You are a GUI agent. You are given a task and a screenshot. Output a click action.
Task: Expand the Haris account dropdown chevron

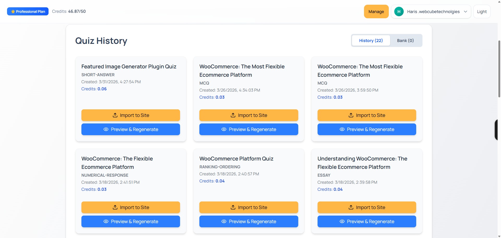tap(466, 11)
